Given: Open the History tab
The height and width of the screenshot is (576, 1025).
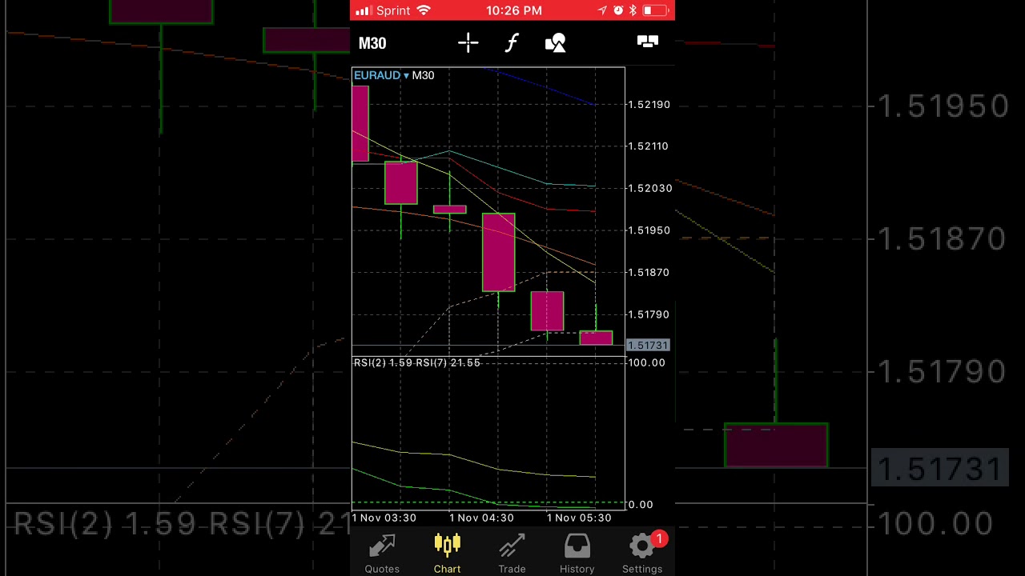Looking at the screenshot, I should (577, 554).
